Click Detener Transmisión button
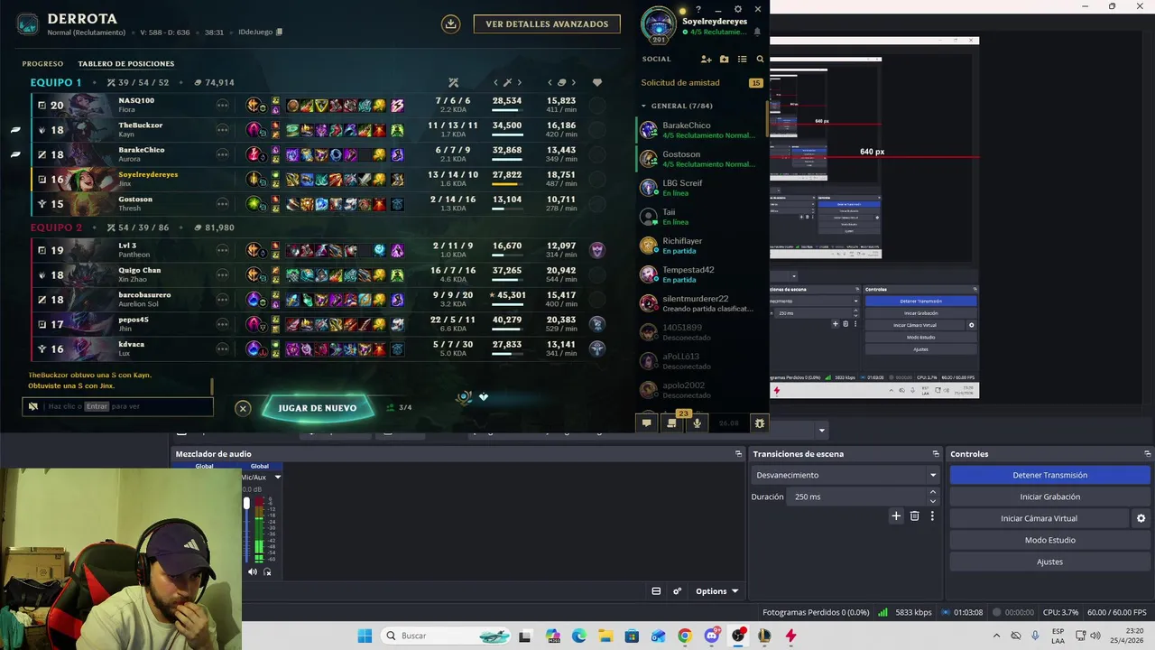Screen dimensions: 1155x650 (x=1049, y=475)
